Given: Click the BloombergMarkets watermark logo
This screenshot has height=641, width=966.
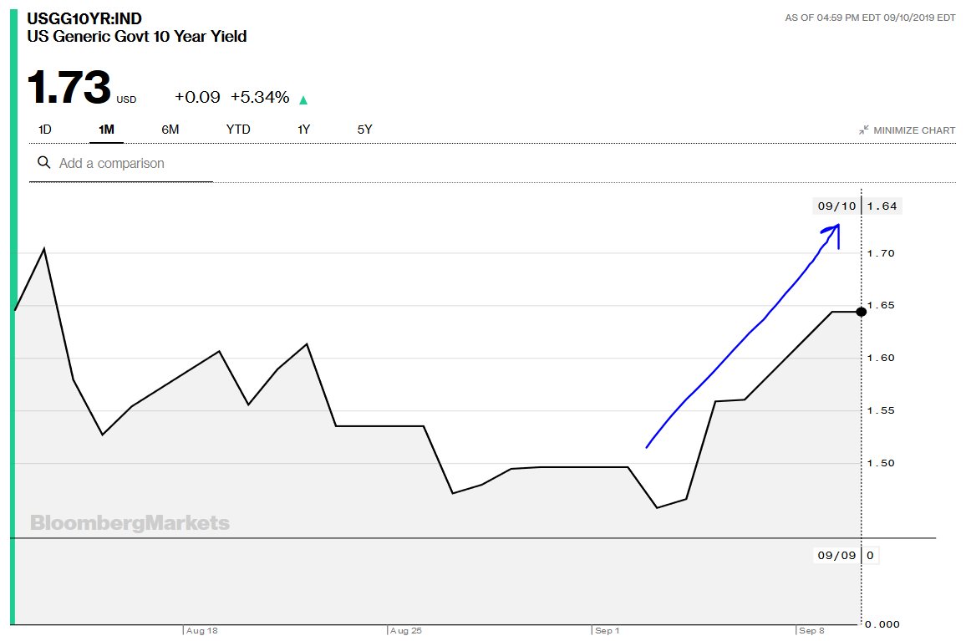Looking at the screenshot, I should [130, 522].
